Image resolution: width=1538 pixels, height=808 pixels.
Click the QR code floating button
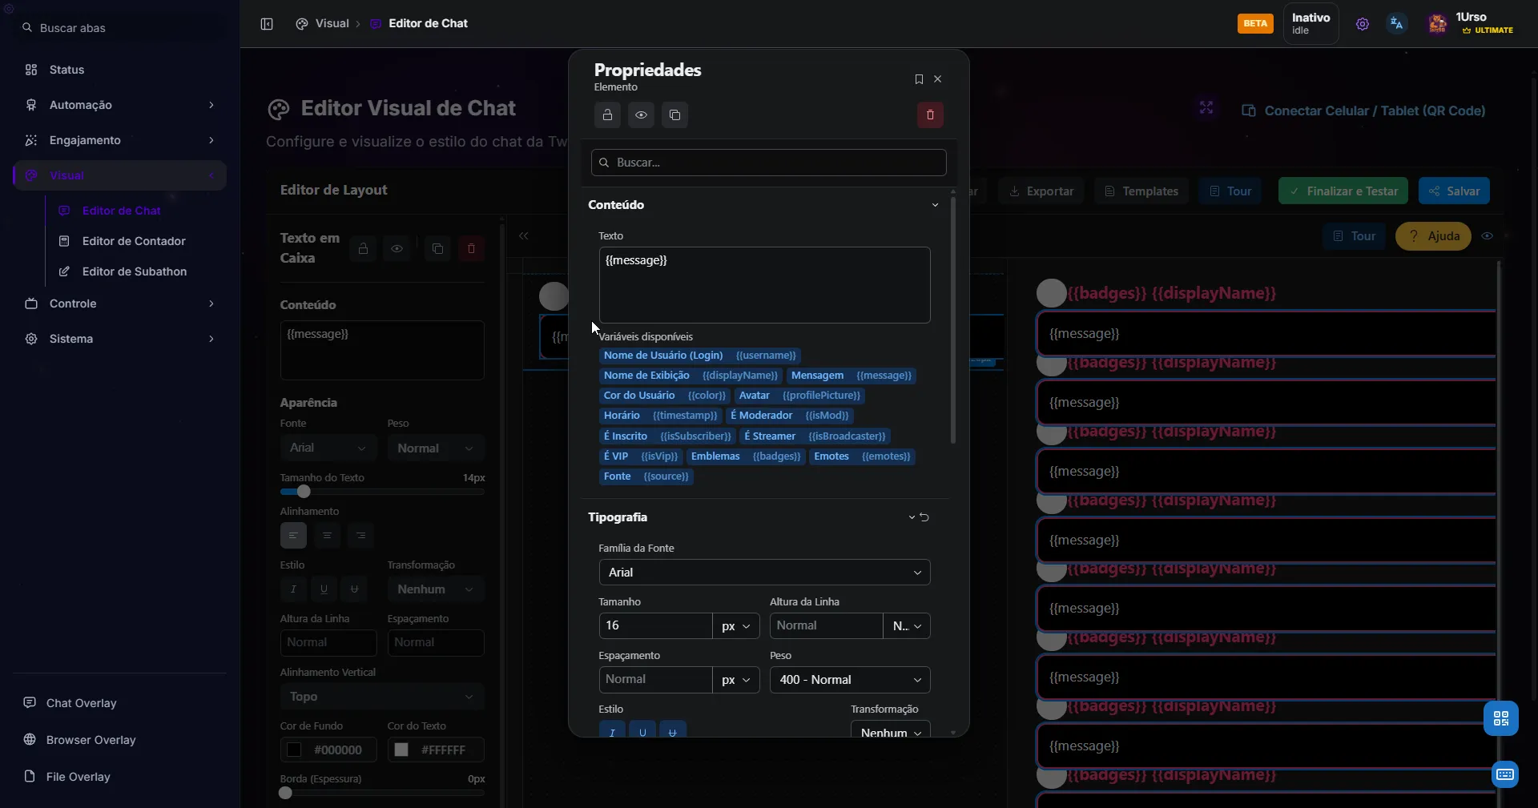[x=1500, y=718]
